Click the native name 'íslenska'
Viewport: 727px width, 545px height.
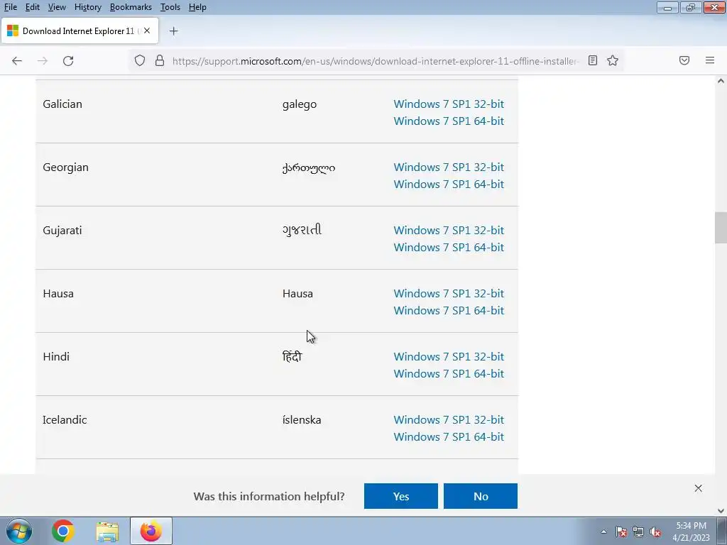(302, 420)
